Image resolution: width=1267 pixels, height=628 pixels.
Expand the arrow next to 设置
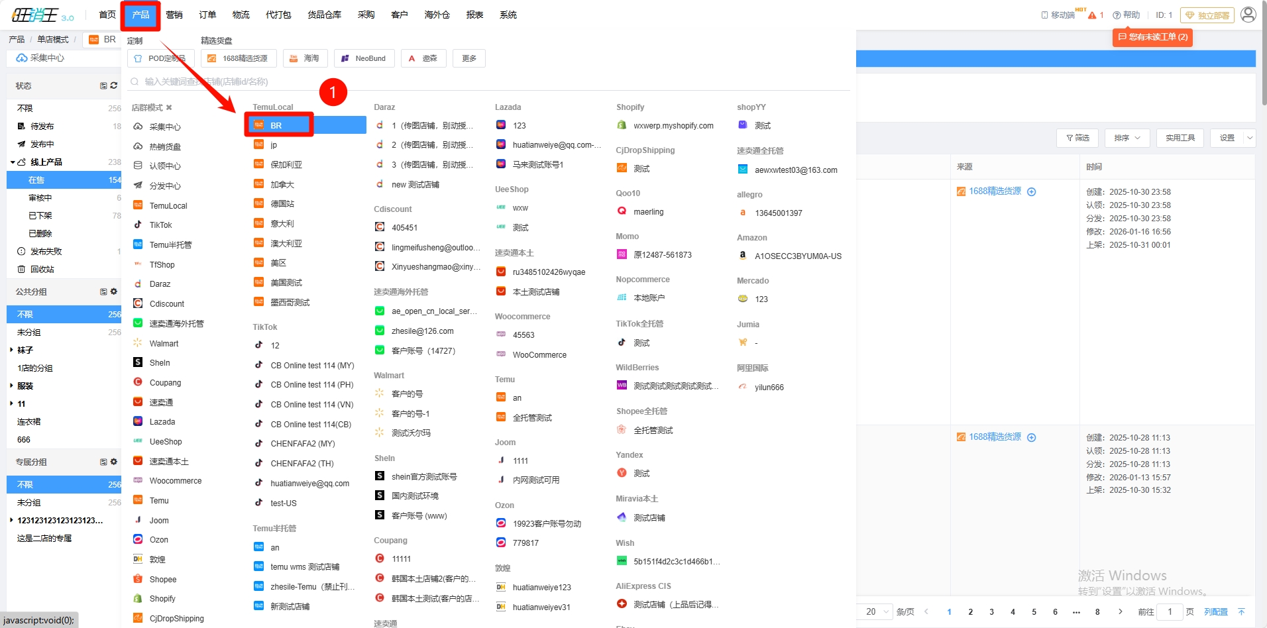(1250, 138)
